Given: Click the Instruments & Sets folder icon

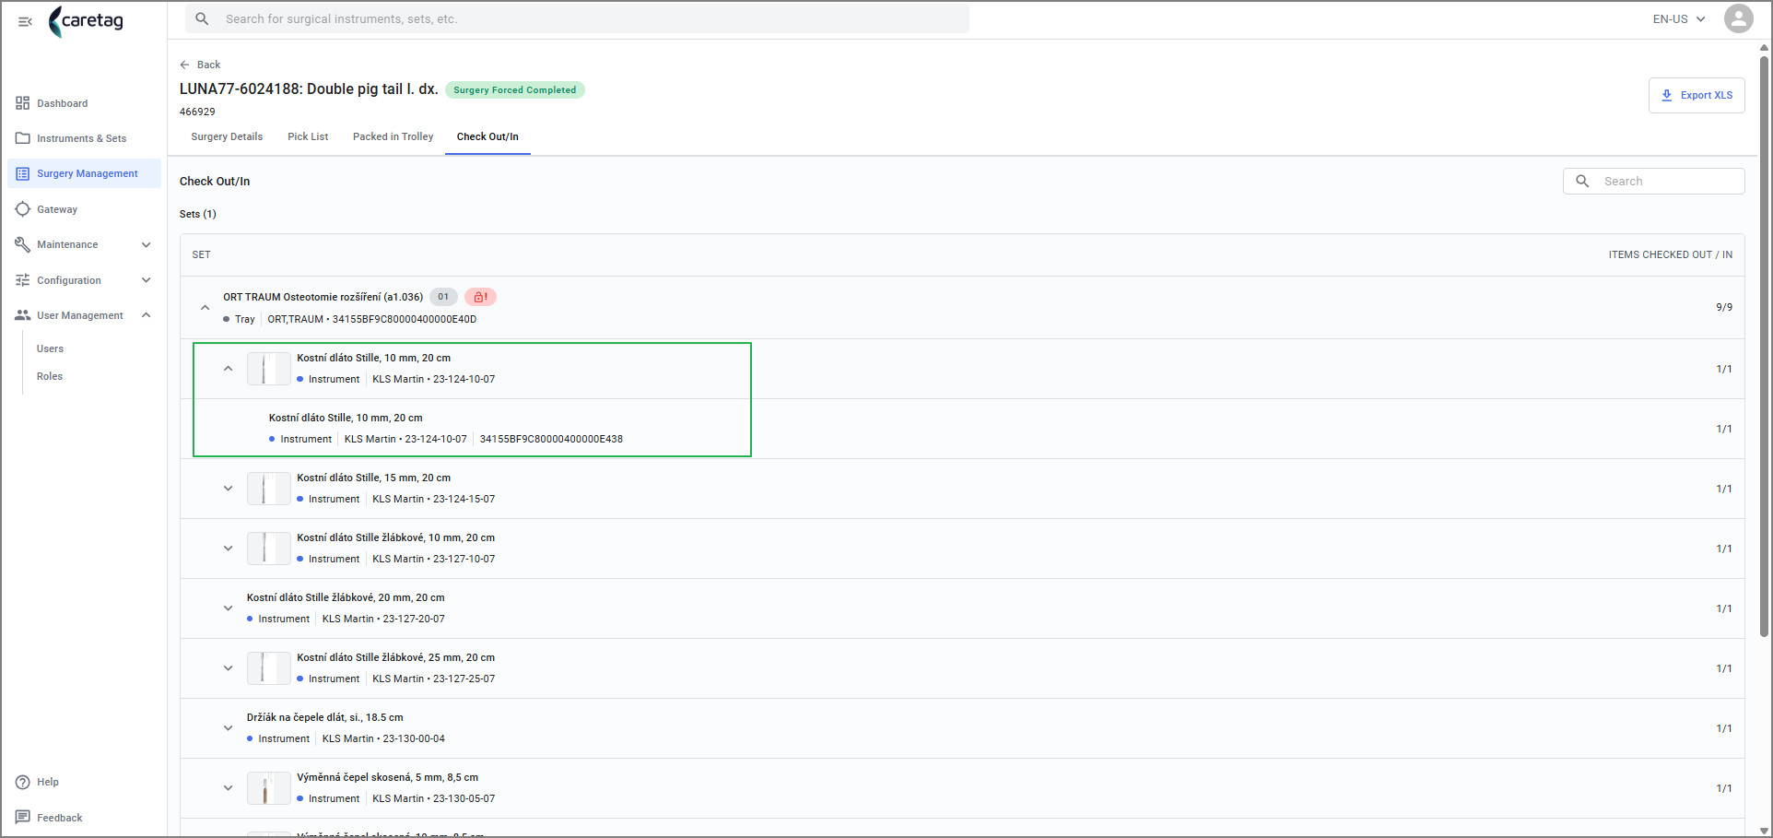Looking at the screenshot, I should (x=23, y=138).
